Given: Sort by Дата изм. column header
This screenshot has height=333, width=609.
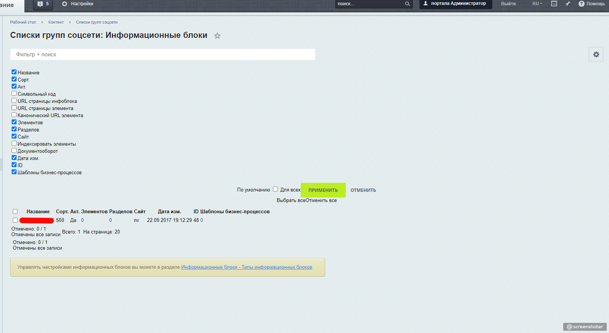Looking at the screenshot, I should click(169, 212).
